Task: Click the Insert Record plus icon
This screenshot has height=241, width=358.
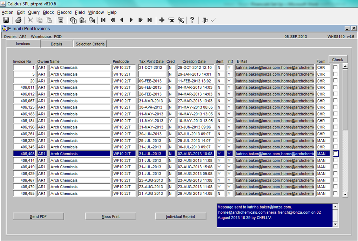Action: click(x=162, y=20)
